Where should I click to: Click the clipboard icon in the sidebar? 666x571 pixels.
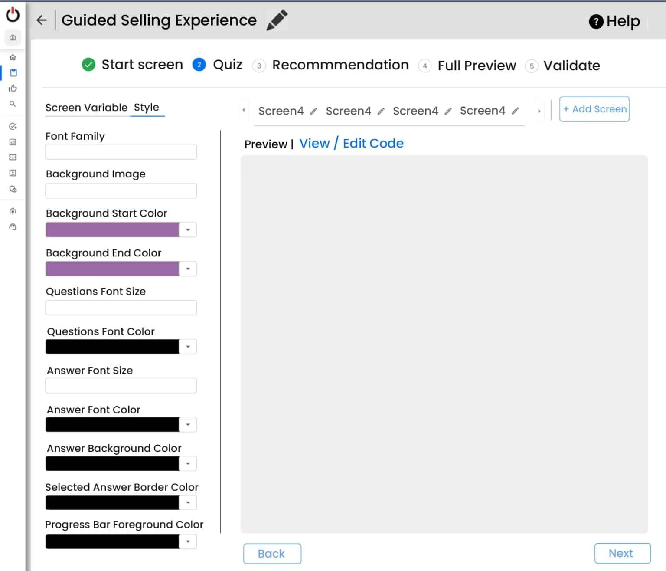[x=13, y=73]
